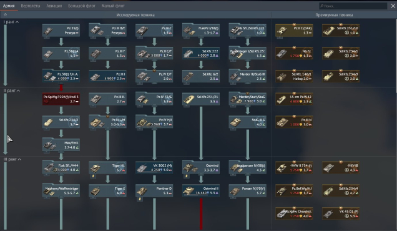Screen dimensions: 397x231
Task: Click the collapse-all arrow in header
Action: point(5,15)
